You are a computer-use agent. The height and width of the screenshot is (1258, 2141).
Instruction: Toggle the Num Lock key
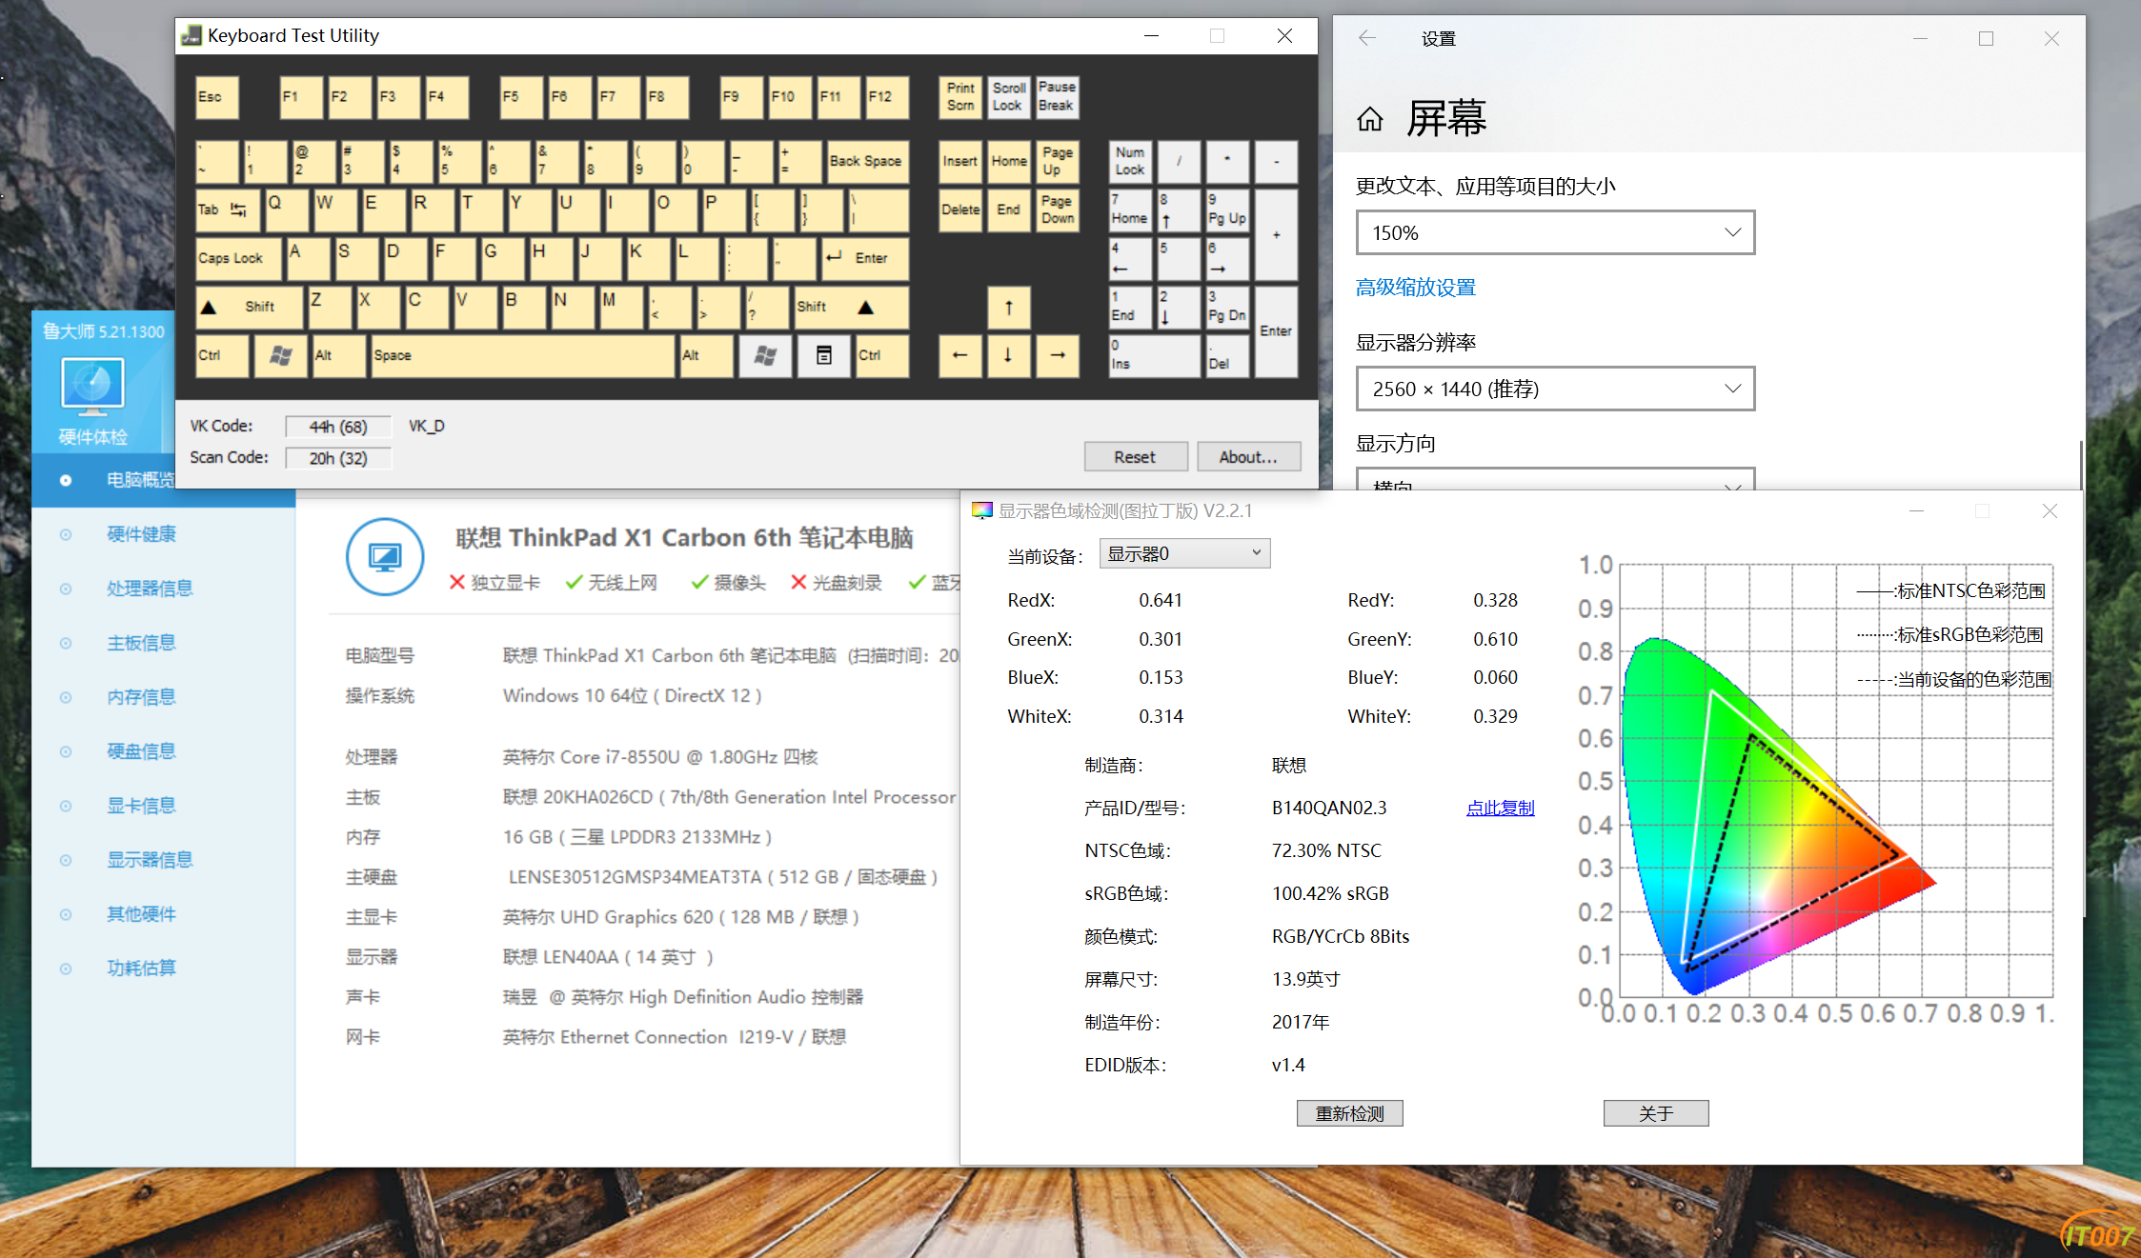coord(1130,161)
